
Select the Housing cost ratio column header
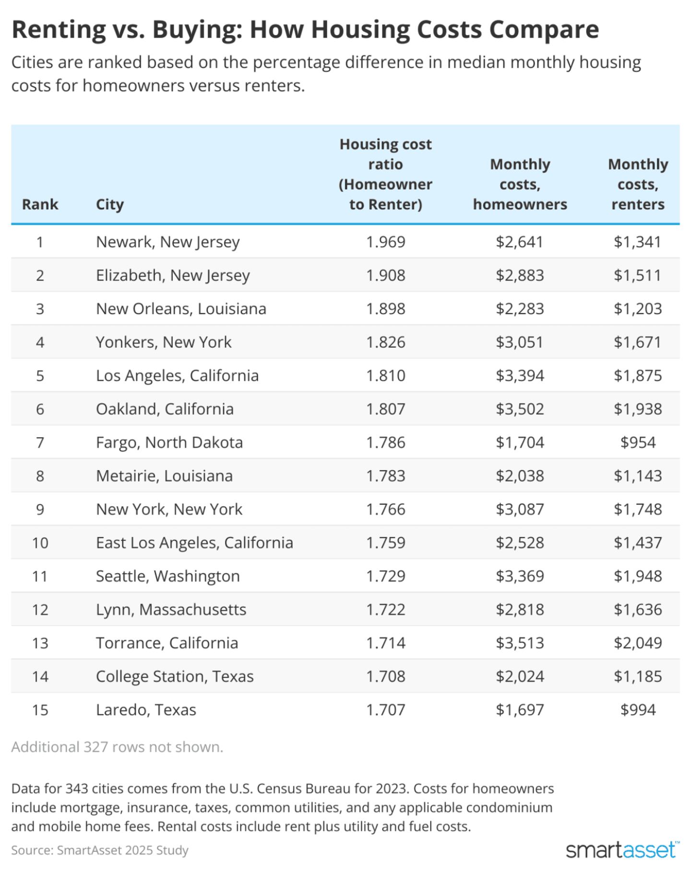[x=385, y=174]
